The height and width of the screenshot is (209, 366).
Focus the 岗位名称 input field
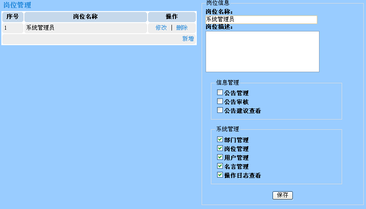pos(261,19)
